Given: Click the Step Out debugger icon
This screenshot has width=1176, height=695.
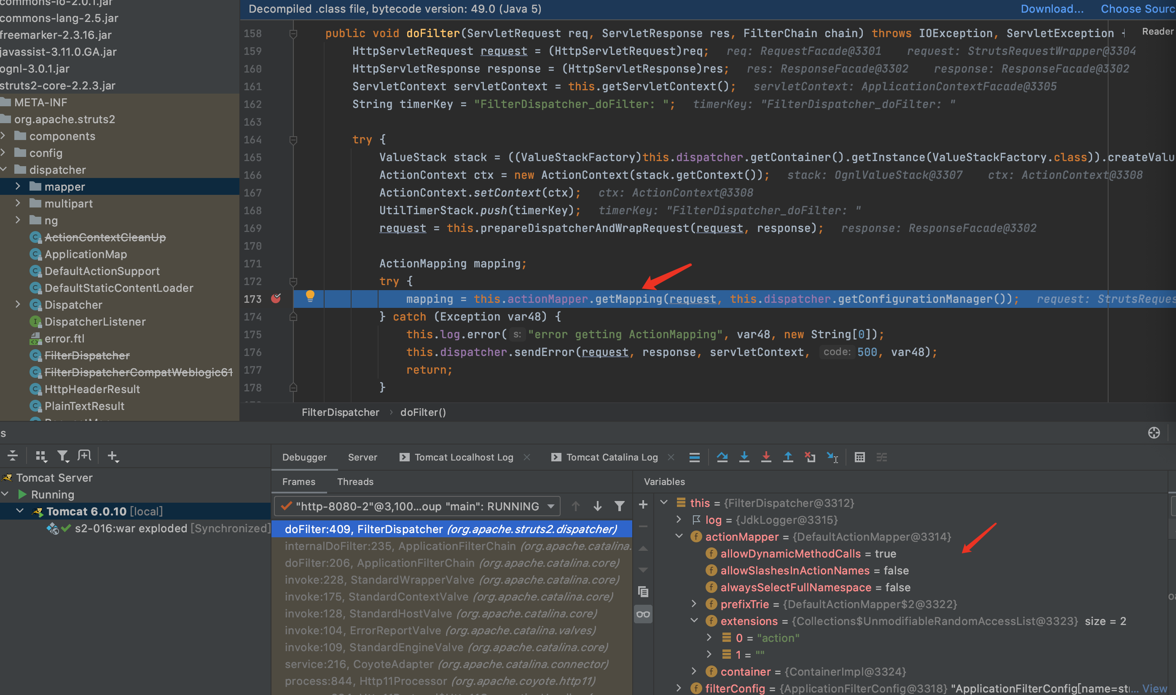Looking at the screenshot, I should (x=788, y=457).
